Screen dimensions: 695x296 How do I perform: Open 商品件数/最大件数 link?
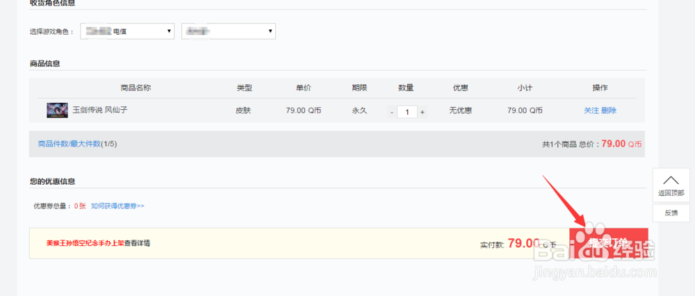click(69, 144)
